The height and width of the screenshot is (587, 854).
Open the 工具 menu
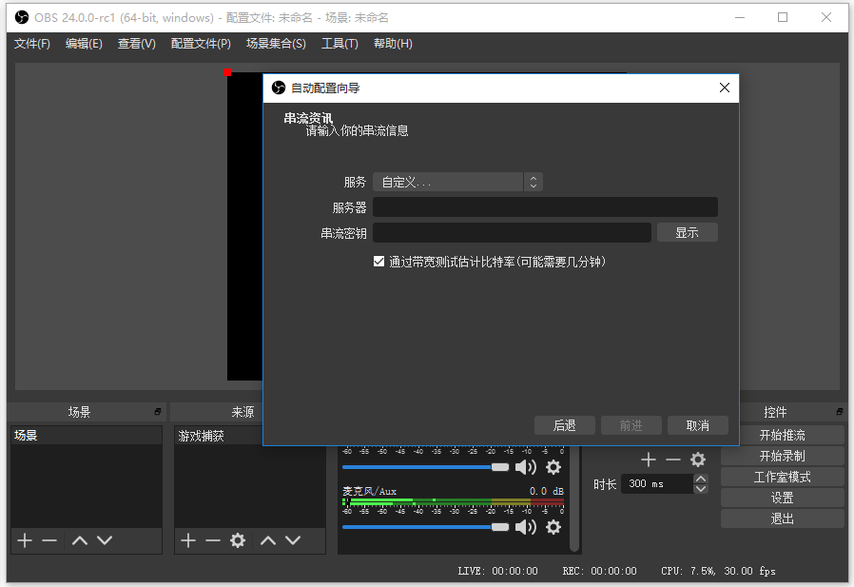click(340, 43)
